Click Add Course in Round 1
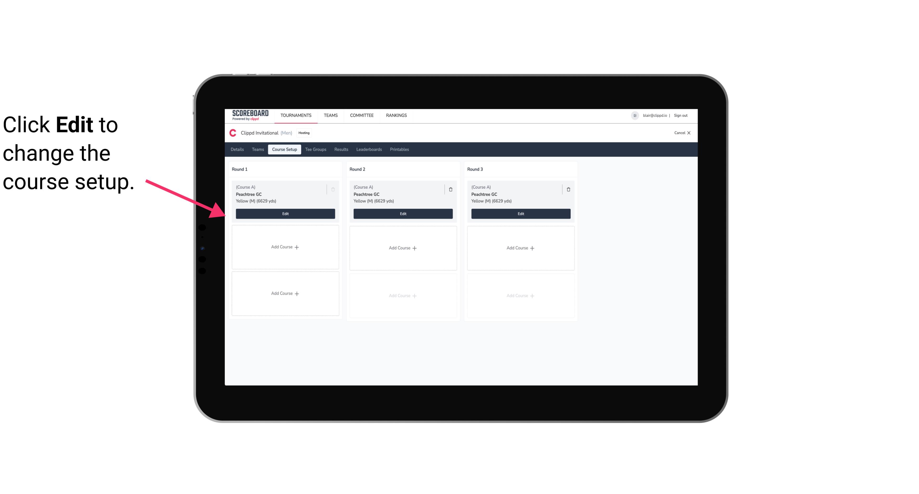This screenshot has width=919, height=494. 285,247
